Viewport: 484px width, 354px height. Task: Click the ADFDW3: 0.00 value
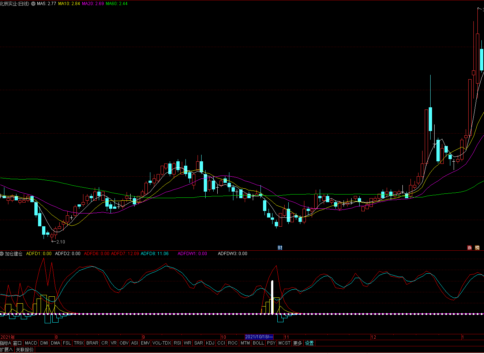click(233, 254)
